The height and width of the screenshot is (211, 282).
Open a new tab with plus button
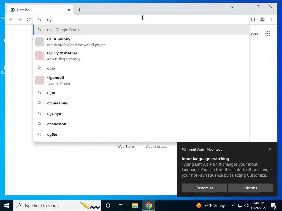(79, 10)
